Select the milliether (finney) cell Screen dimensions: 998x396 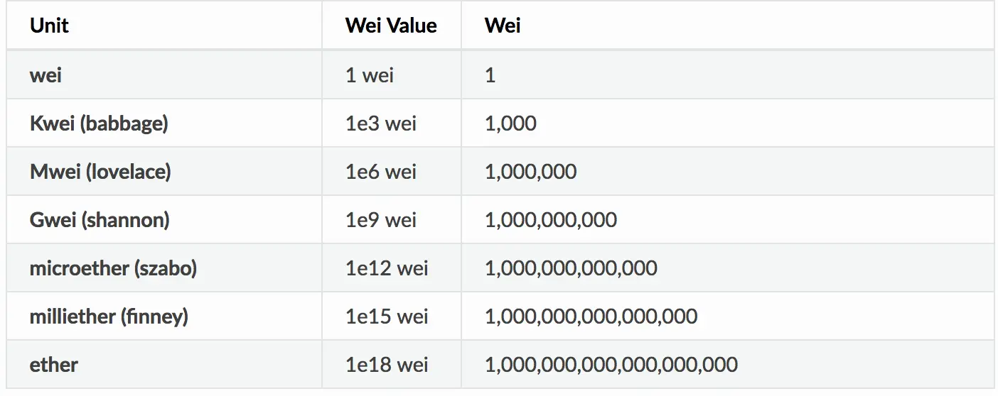[109, 317]
